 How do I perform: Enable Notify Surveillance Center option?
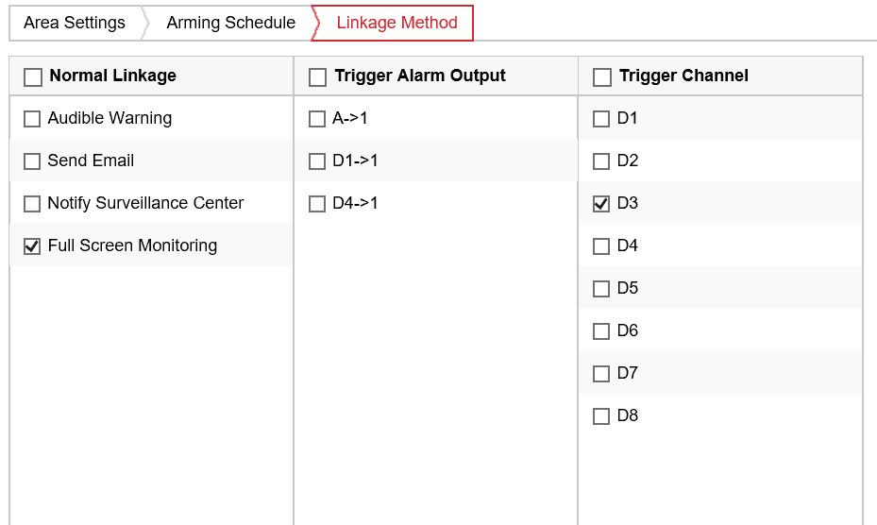pyautogui.click(x=32, y=204)
